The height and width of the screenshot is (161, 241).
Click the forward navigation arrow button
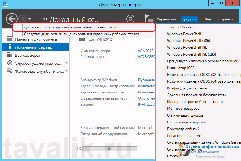coord(23,19)
